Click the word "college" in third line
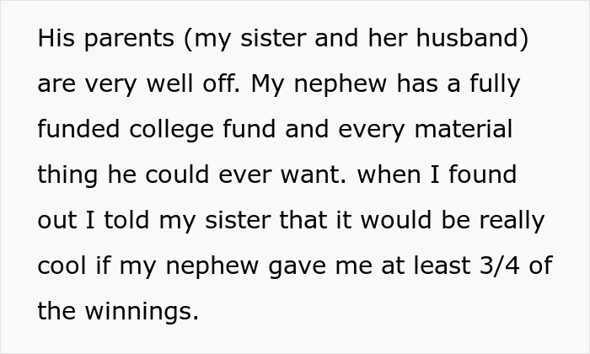Image resolution: width=590 pixels, height=354 pixels. [172, 131]
